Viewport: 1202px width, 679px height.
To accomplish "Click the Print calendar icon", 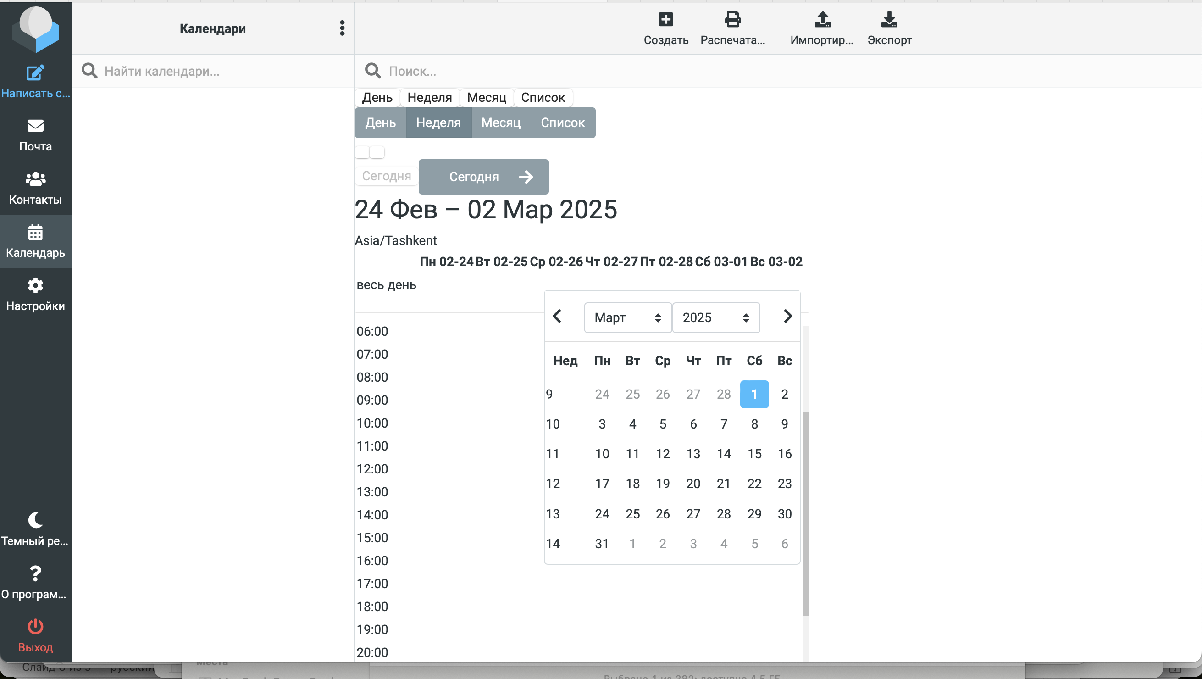I will [x=732, y=20].
